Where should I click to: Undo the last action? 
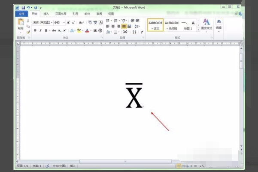click(x=28, y=8)
